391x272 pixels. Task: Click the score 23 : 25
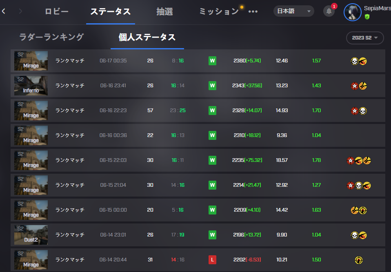[178, 111]
